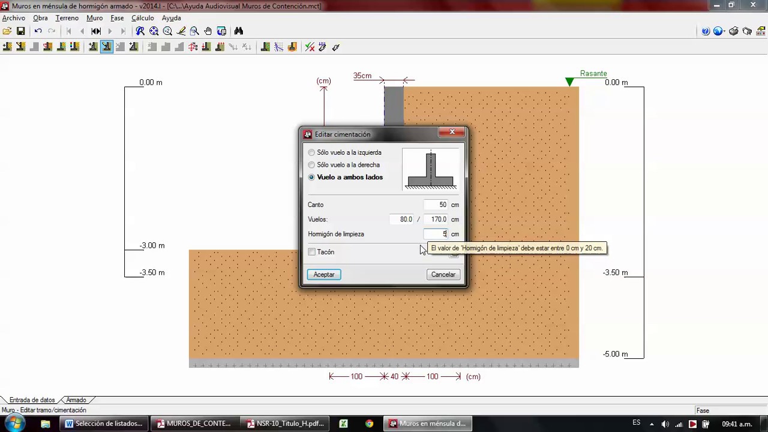Open the Cálculo menu

point(143,18)
